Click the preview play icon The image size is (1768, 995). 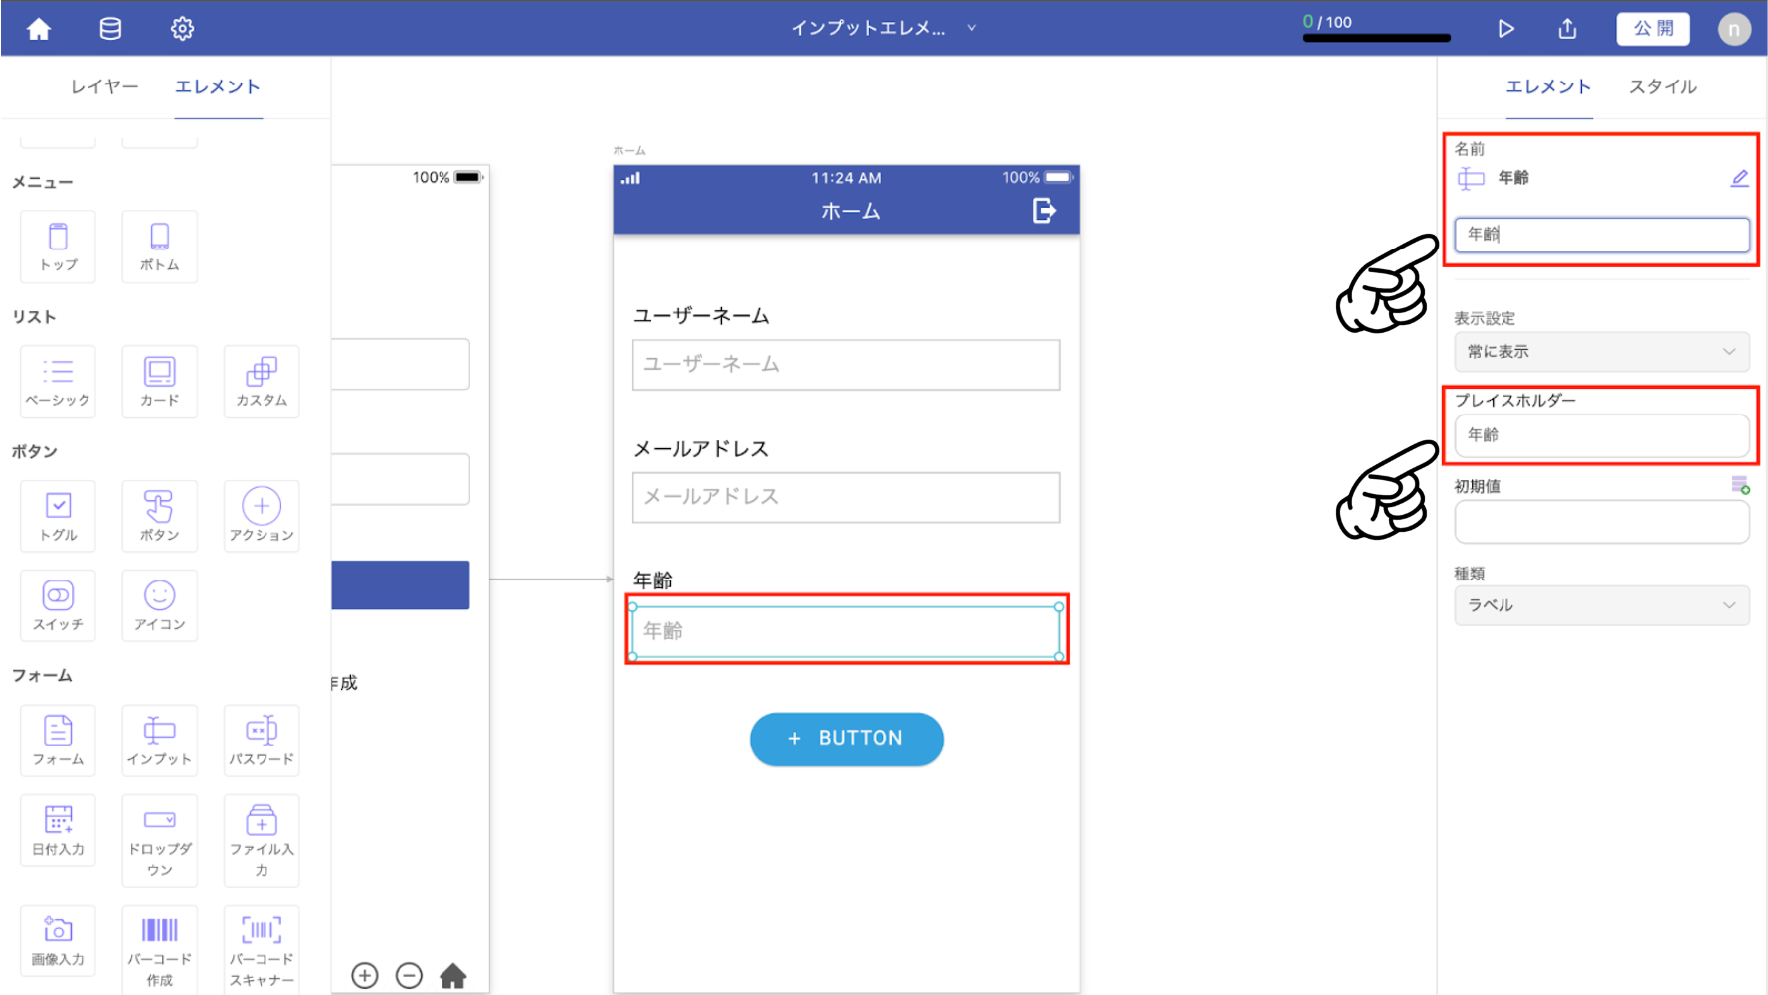1505,29
